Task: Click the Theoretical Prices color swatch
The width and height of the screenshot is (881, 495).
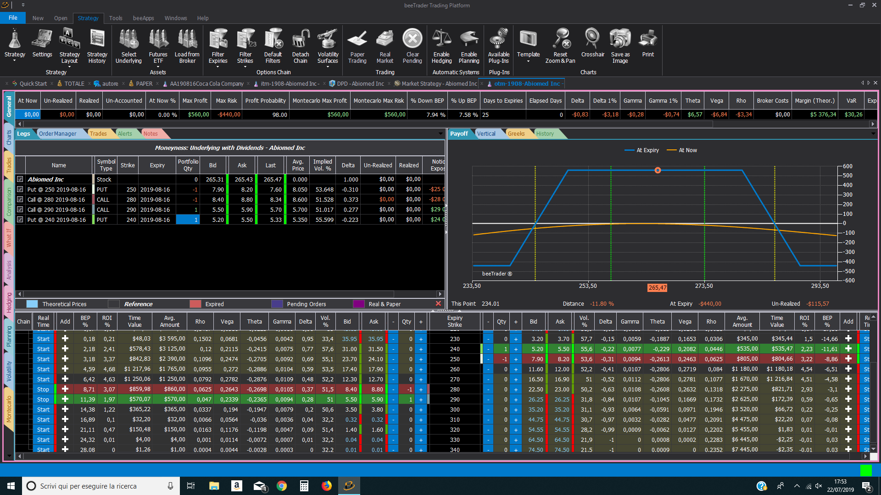Action: point(32,304)
